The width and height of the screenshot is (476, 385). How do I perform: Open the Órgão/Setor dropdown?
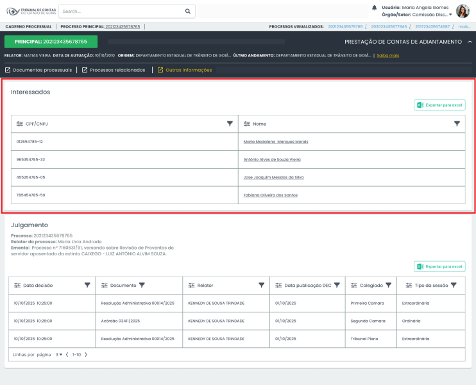click(450, 14)
